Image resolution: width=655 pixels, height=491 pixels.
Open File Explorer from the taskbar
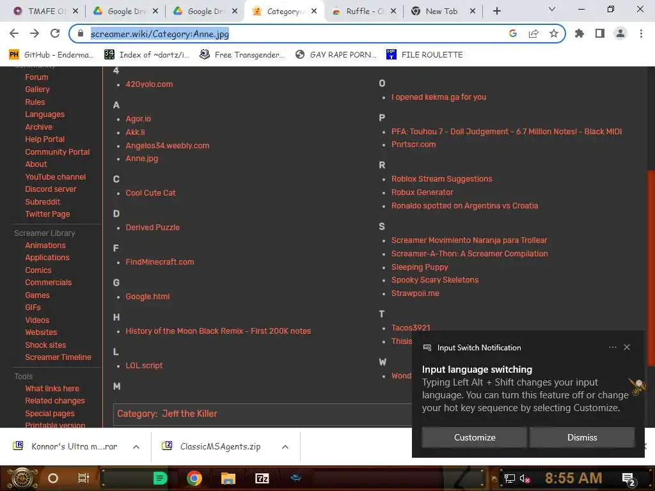click(x=228, y=478)
